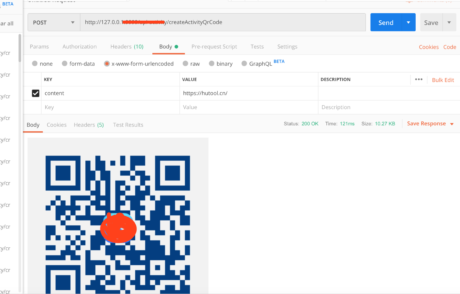Select the raw body type

point(185,63)
